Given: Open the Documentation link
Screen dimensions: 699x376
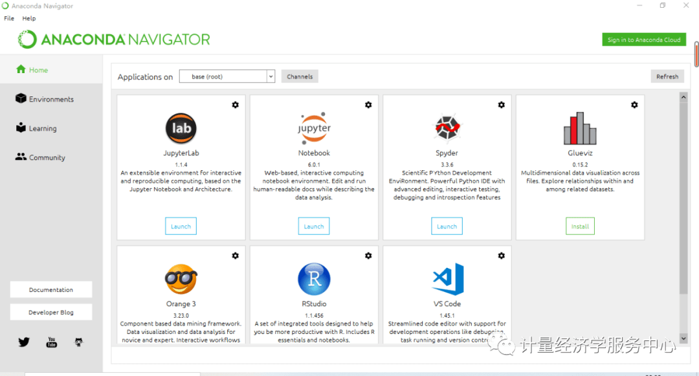Looking at the screenshot, I should click(51, 289).
